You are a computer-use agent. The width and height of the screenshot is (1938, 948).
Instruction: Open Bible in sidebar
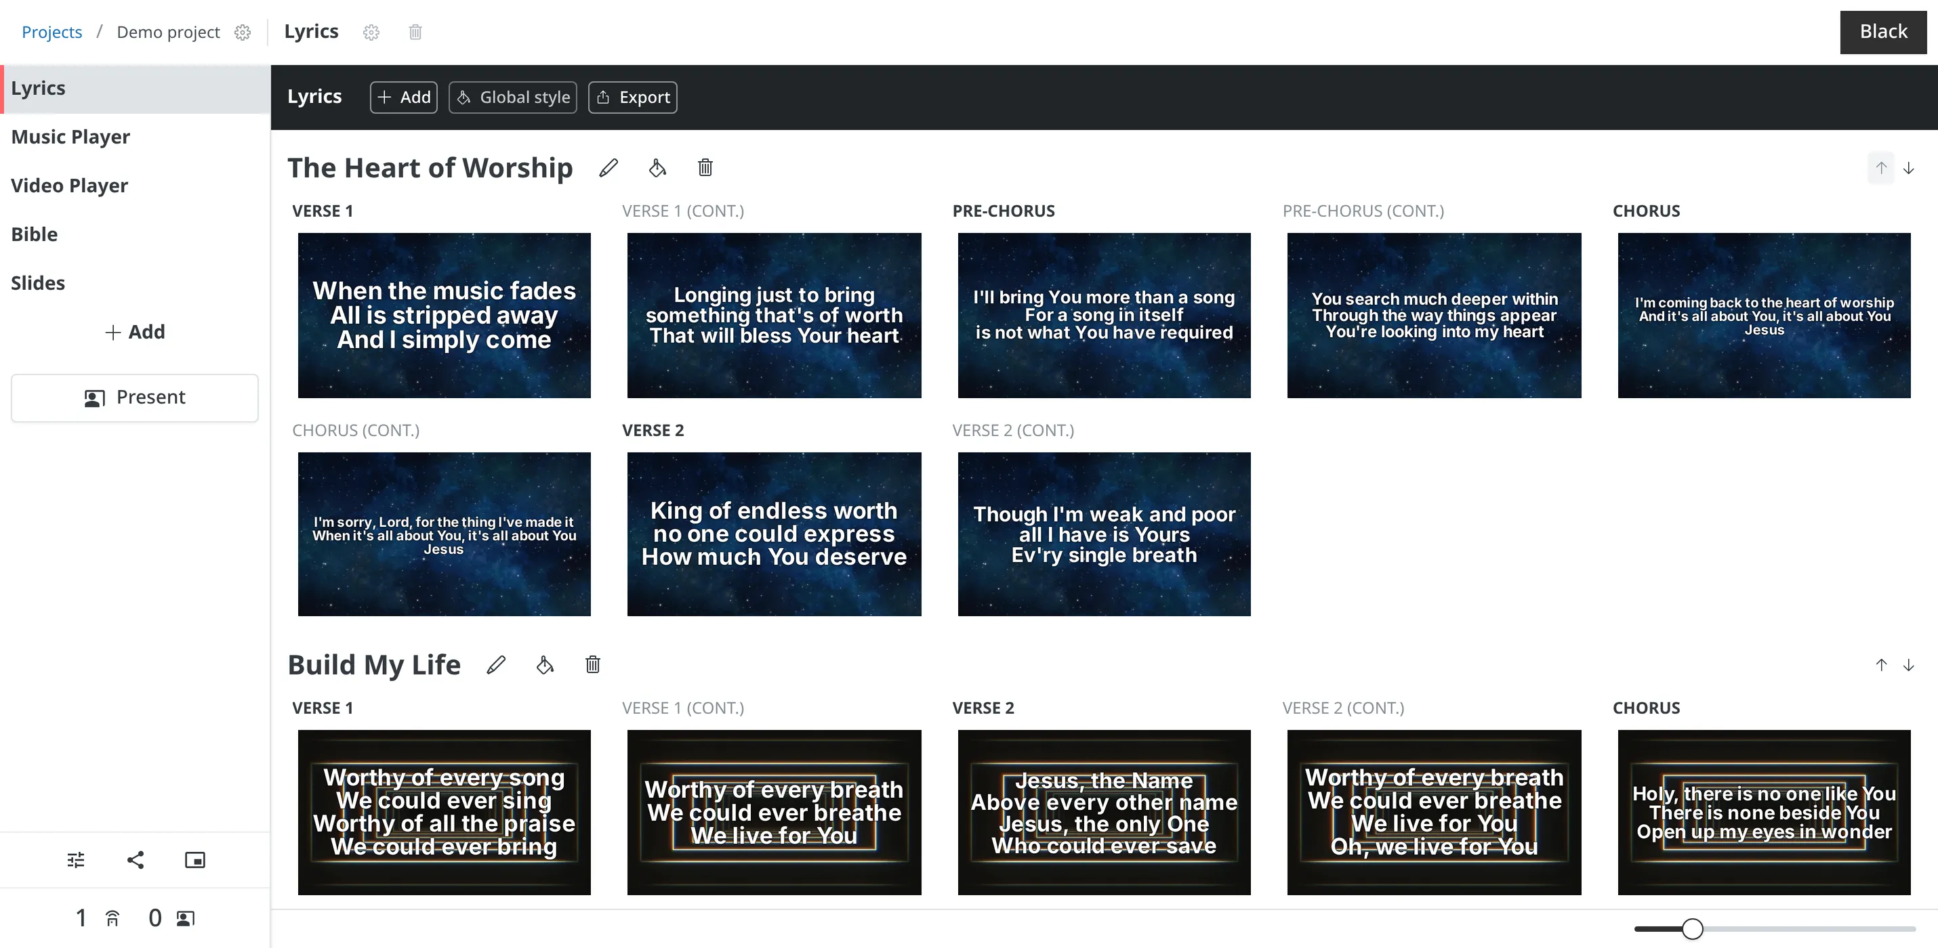pyautogui.click(x=136, y=234)
